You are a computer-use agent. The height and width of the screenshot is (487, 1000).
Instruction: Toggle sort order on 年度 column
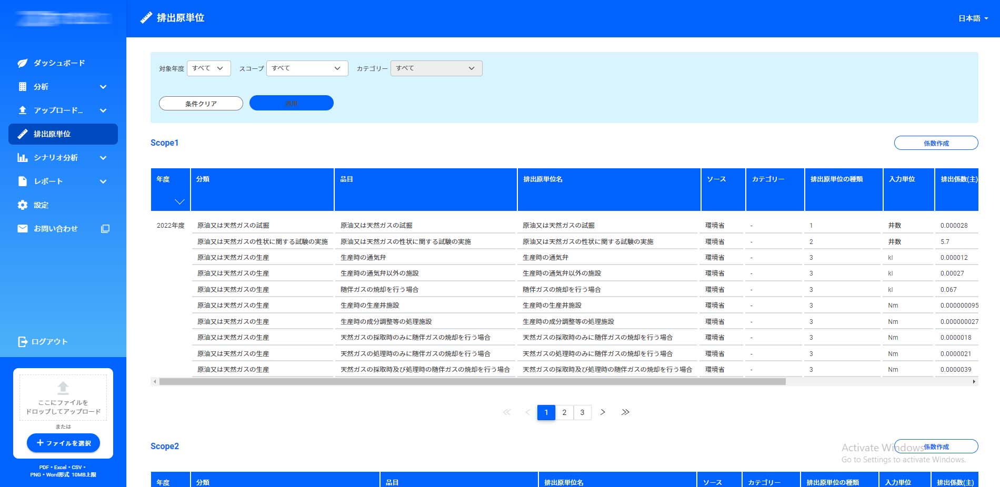[x=179, y=202]
